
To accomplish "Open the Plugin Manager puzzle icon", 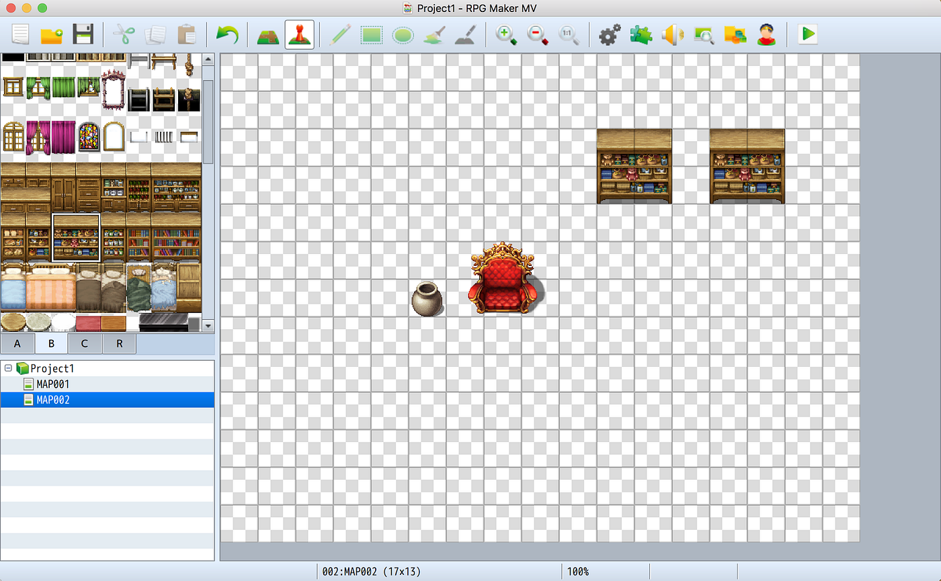I will tap(641, 34).
